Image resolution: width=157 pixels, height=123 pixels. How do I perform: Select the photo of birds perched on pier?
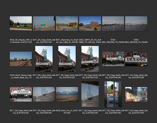click(113, 24)
